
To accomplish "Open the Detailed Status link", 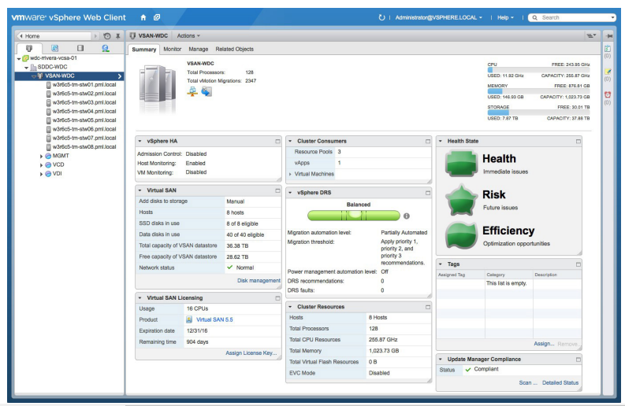I will coord(560,382).
